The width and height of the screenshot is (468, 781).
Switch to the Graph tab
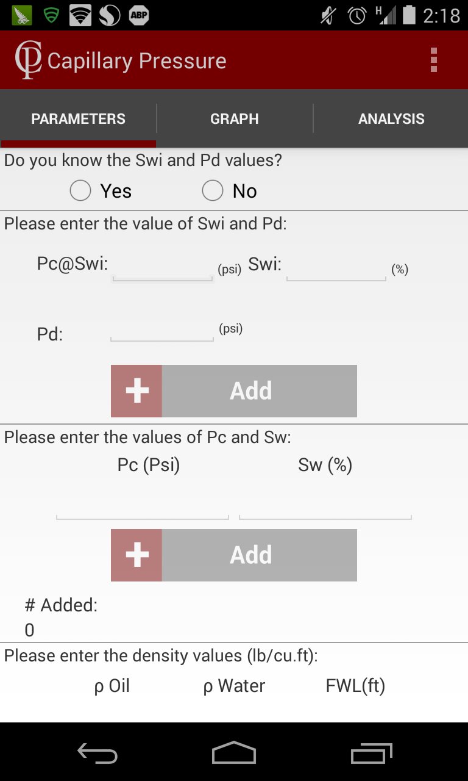tap(235, 119)
